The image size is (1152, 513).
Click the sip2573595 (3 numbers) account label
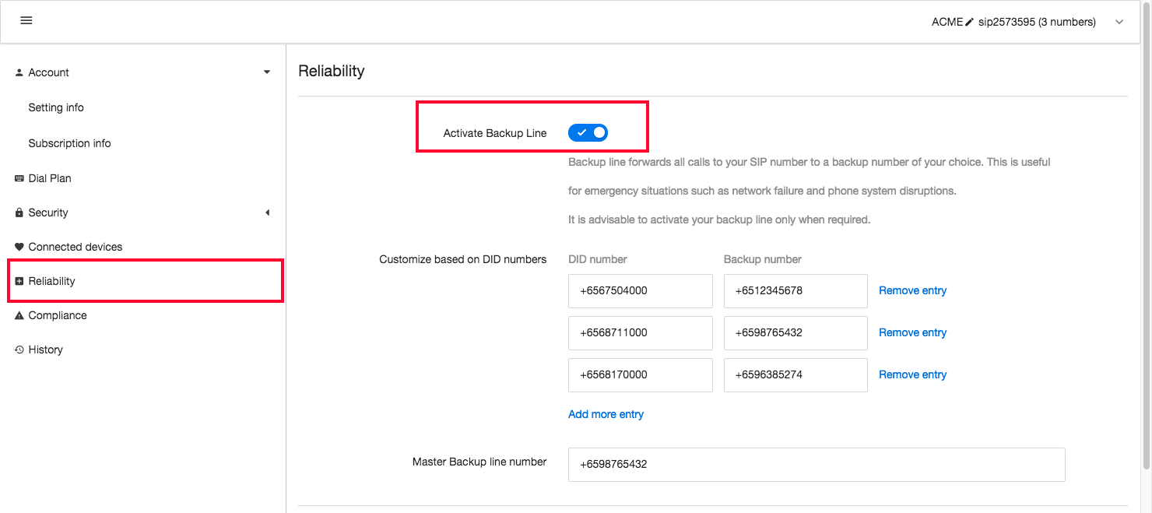(x=1037, y=22)
